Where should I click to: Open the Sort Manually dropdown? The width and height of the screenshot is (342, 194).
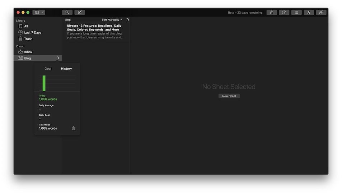click(x=112, y=20)
